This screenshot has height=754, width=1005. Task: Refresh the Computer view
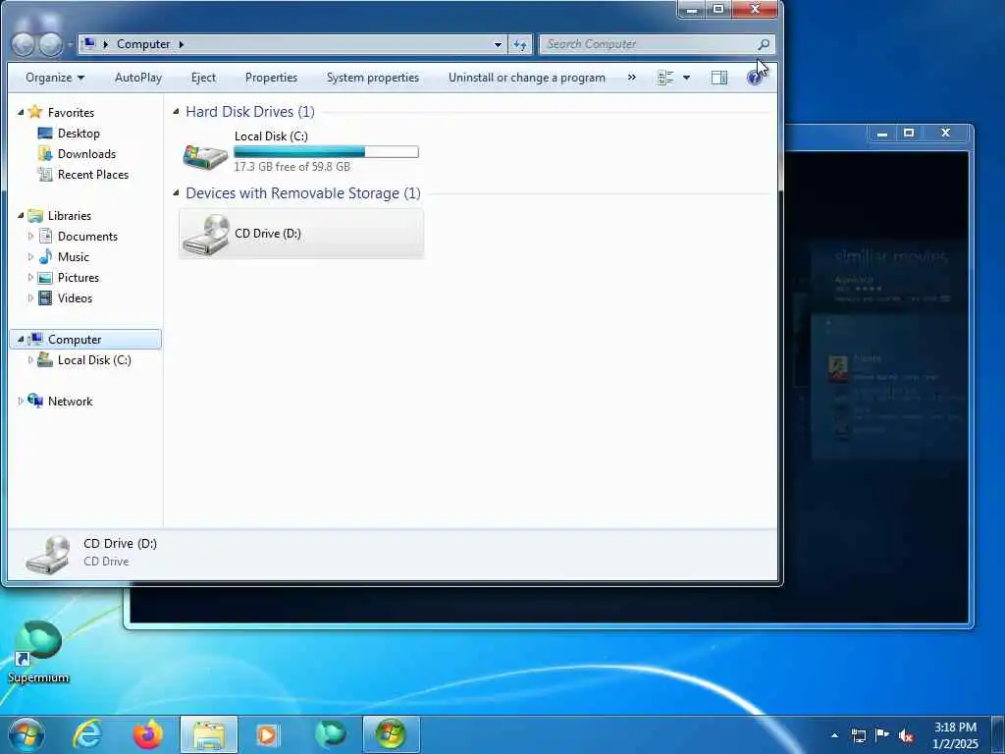click(x=520, y=44)
